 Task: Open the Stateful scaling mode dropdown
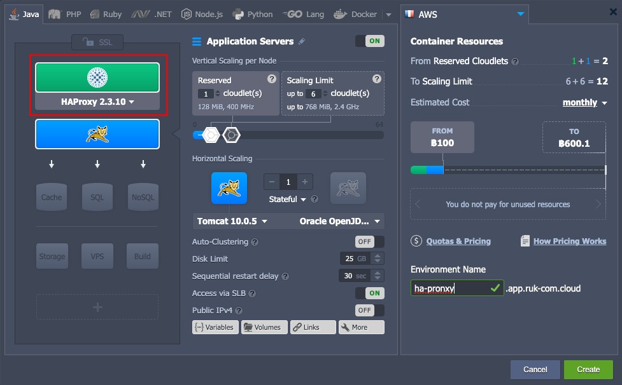[x=287, y=199]
